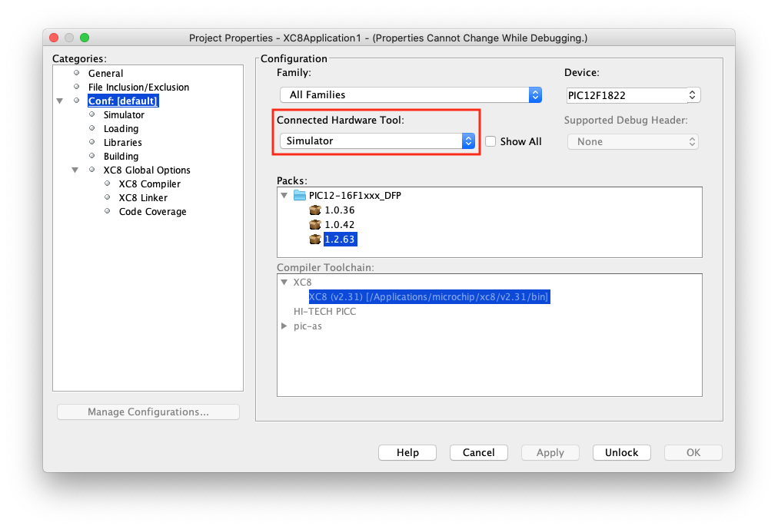Select File Inclusion/Exclusion category
Viewport: 778px width, 529px height.
(x=138, y=88)
